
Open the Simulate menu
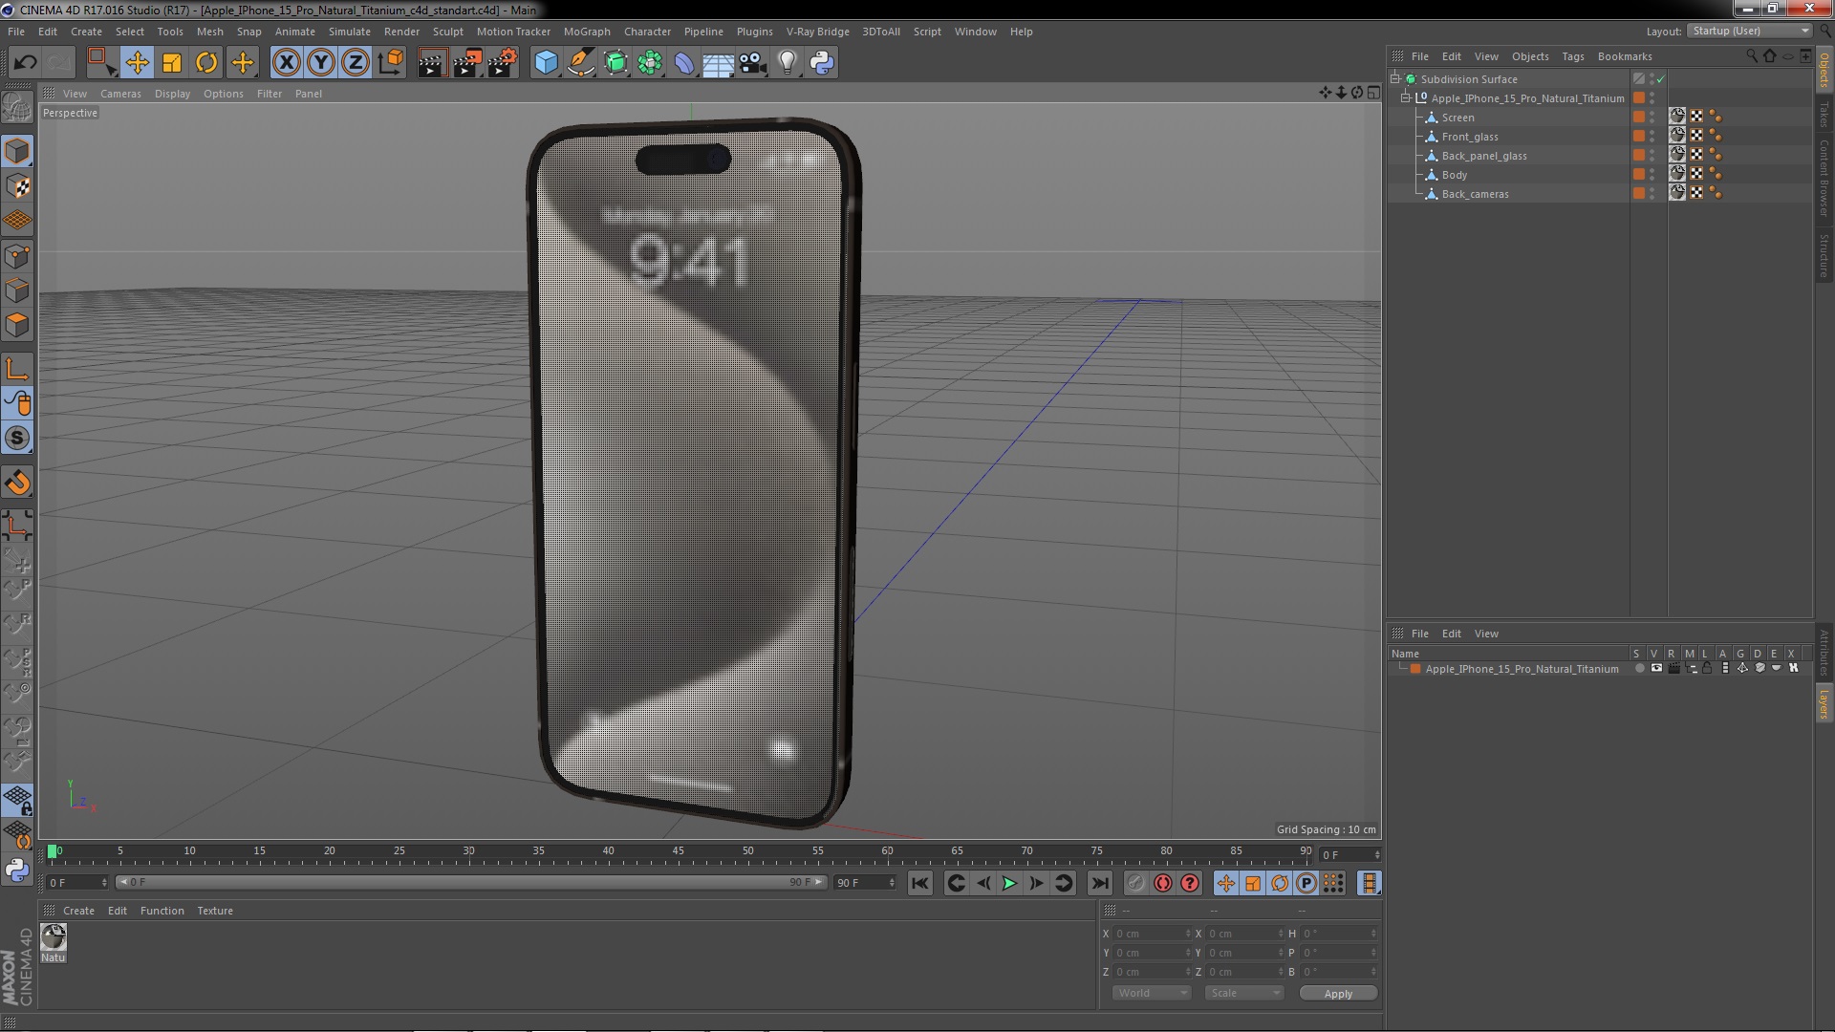tap(349, 32)
